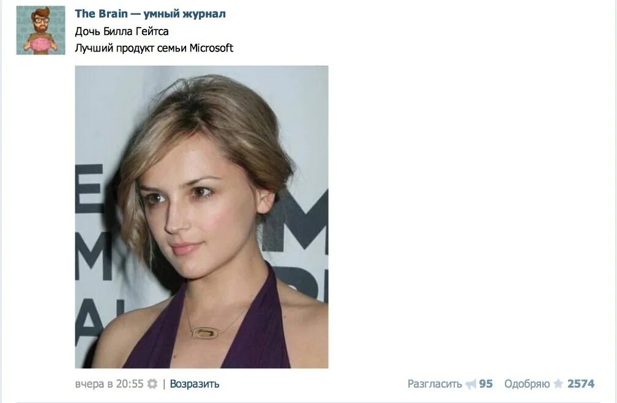Open the post settings gear icon
The height and width of the screenshot is (403, 617).
(152, 384)
